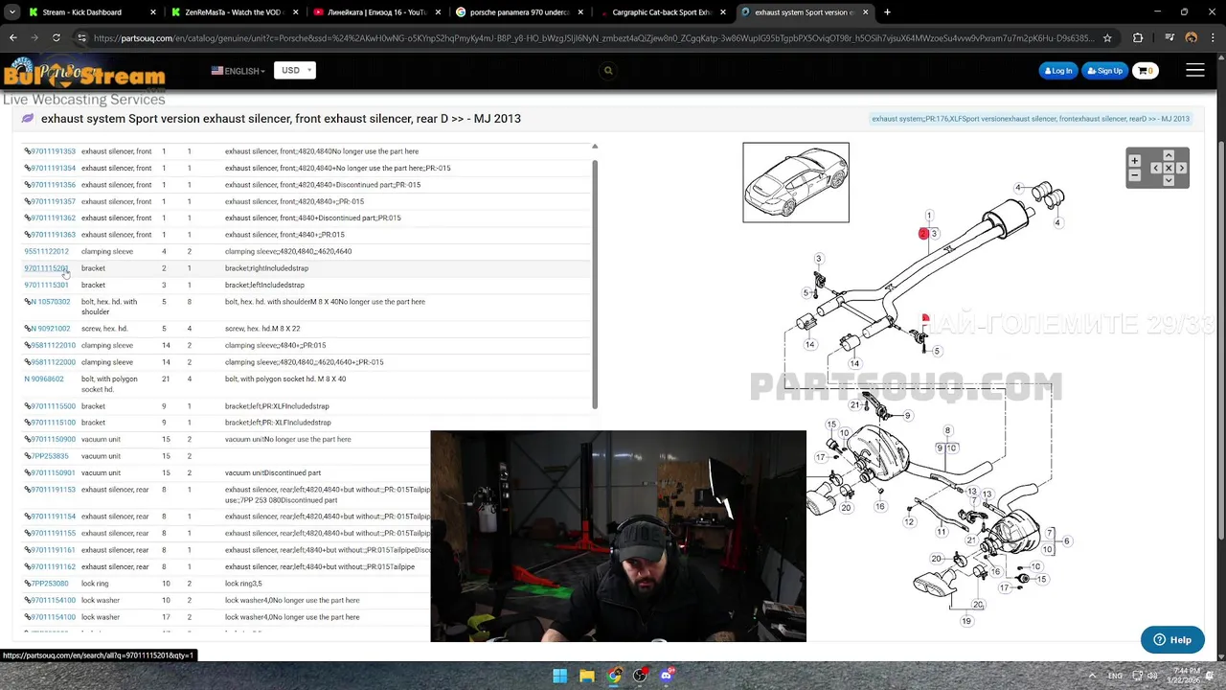Bookmark this page with the star

coord(1107,37)
